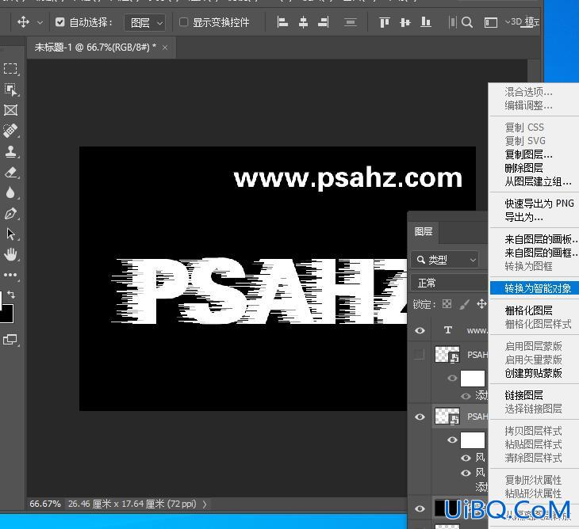Click the www.psahz.com text on canvas

tap(347, 178)
